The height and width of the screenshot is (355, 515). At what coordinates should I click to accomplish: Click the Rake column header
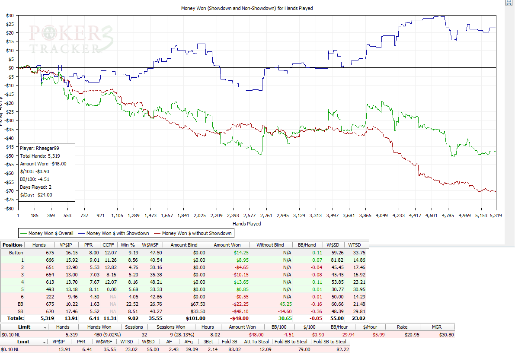[x=402, y=327]
